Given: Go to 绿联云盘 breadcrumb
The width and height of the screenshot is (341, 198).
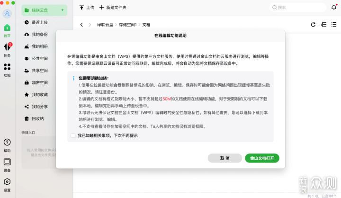Looking at the screenshot, I should pos(105,25).
